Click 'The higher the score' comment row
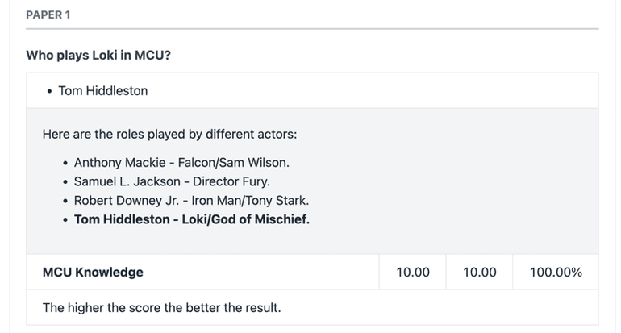This screenshot has height=333, width=621. tap(312, 308)
